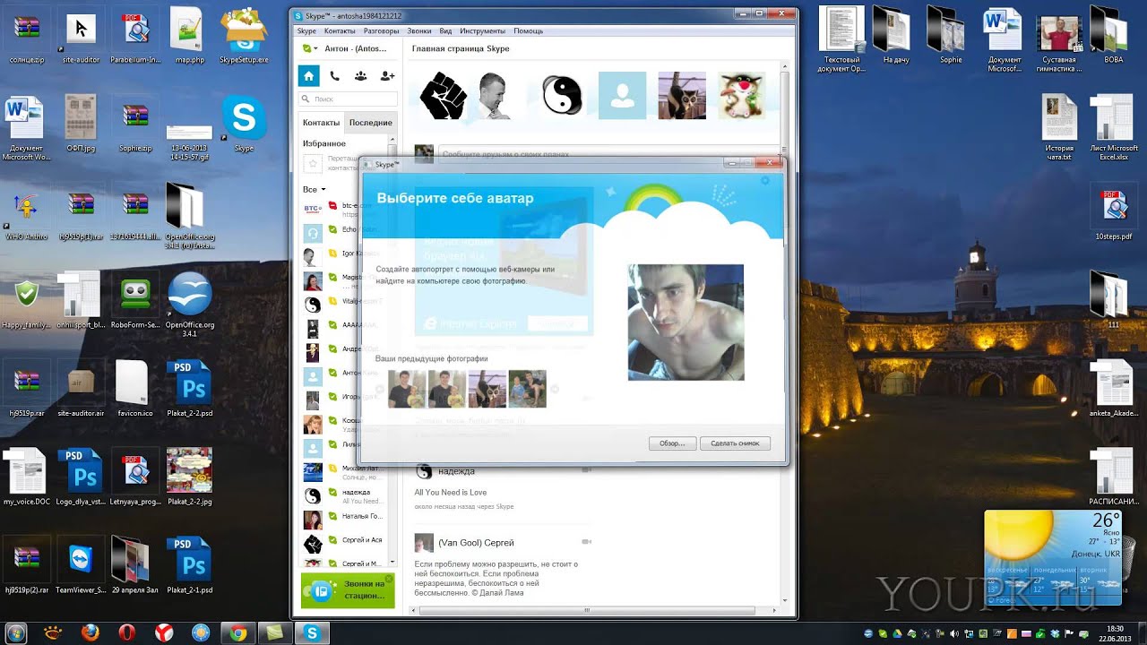Select the first previous photo thumbnail
The image size is (1147, 645).
pyautogui.click(x=407, y=389)
